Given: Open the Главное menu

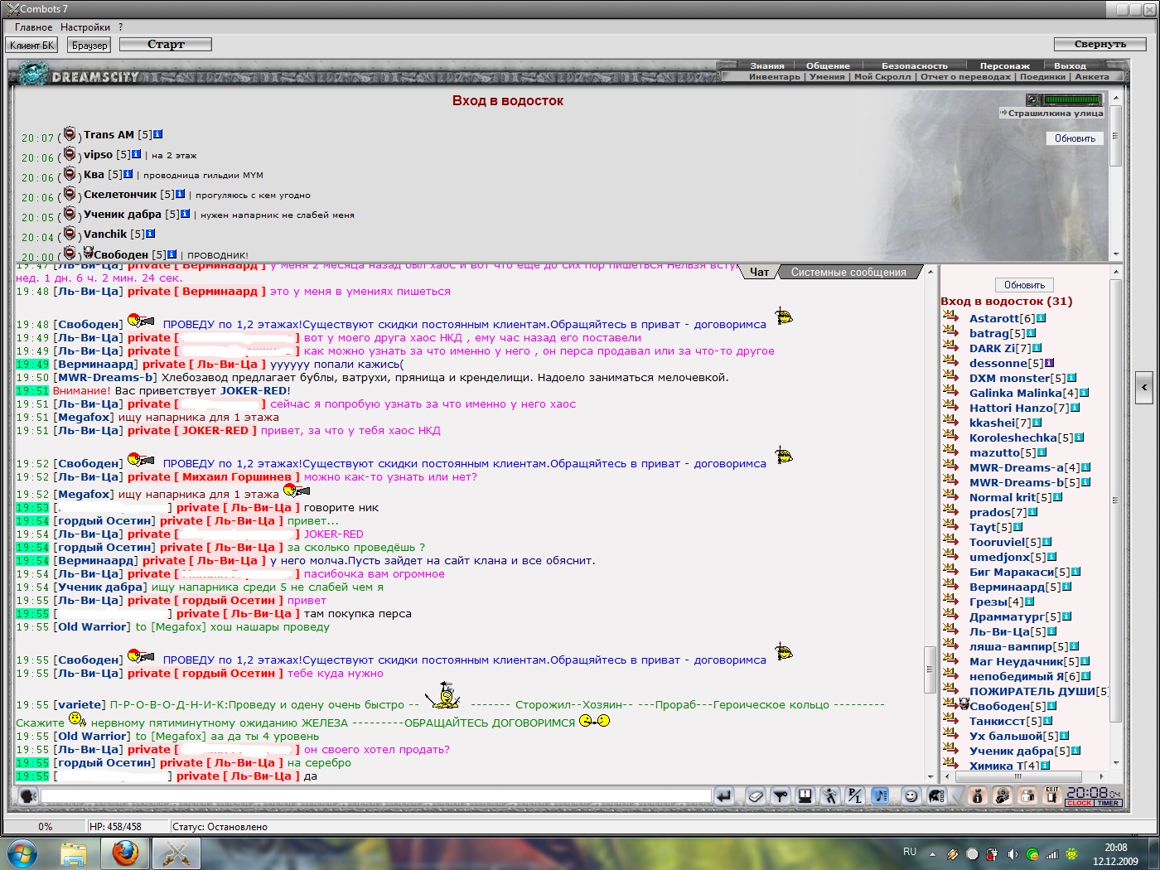Looking at the screenshot, I should click(x=33, y=27).
